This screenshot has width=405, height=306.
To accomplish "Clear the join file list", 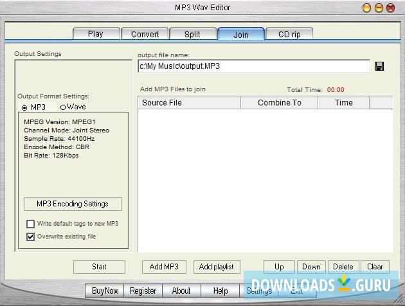I will coord(375,267).
